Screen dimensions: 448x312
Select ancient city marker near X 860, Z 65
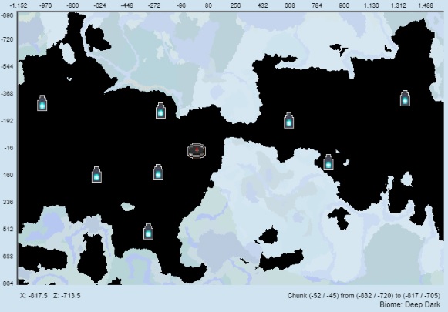[328, 162]
